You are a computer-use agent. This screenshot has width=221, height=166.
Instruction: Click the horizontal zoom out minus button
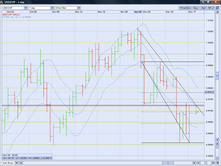click(198, 163)
